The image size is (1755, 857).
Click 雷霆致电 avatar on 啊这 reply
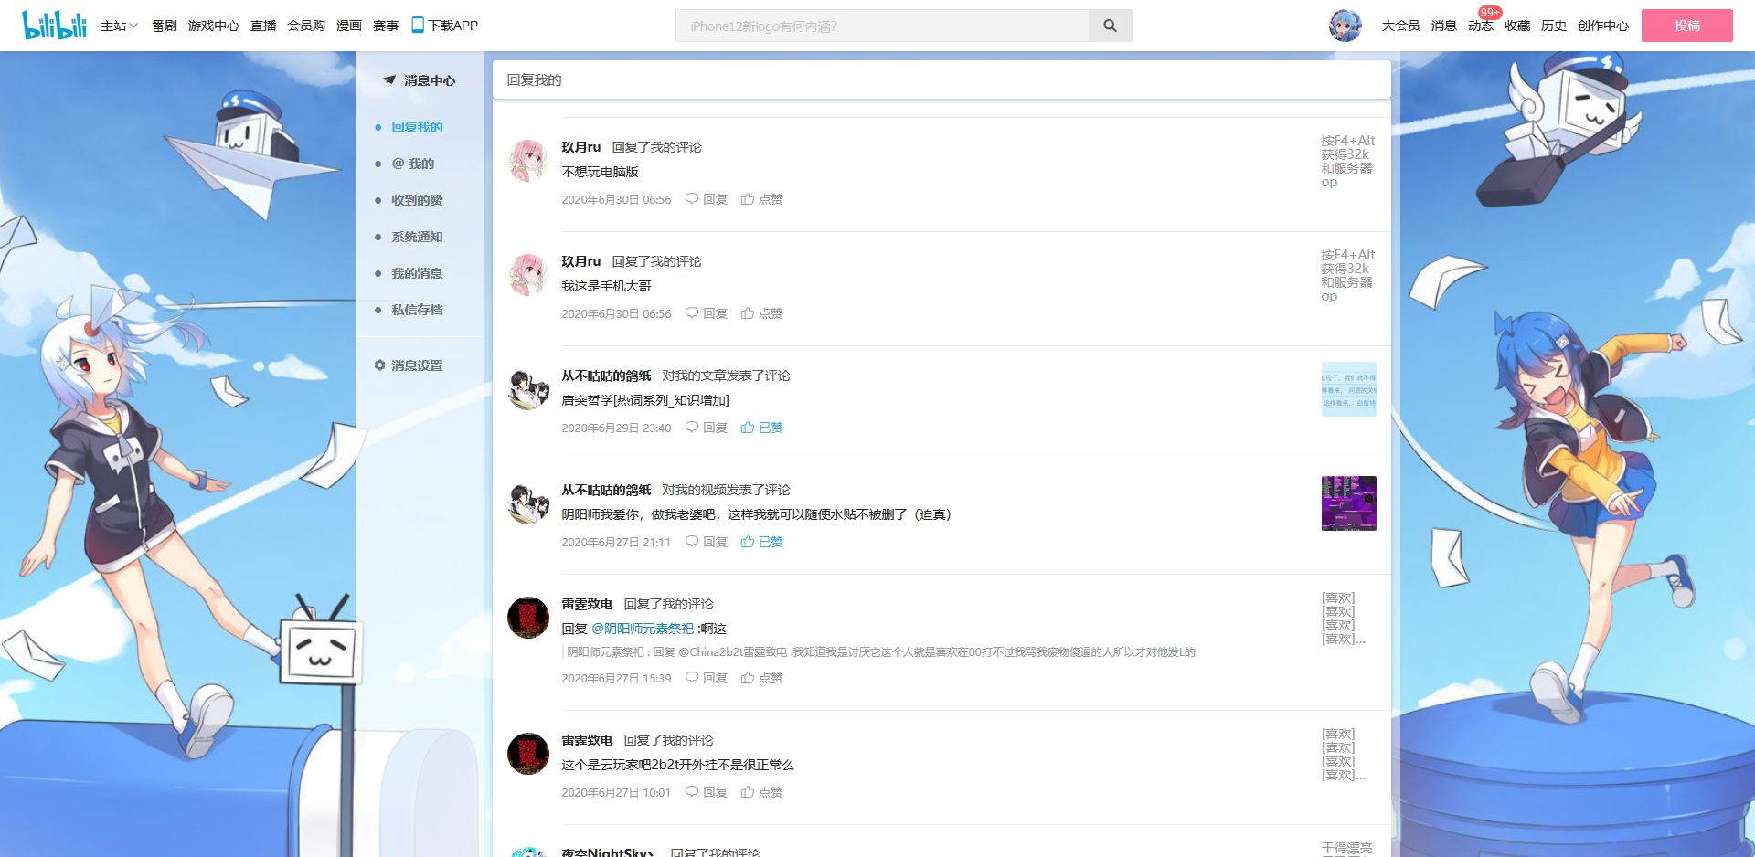(x=527, y=618)
